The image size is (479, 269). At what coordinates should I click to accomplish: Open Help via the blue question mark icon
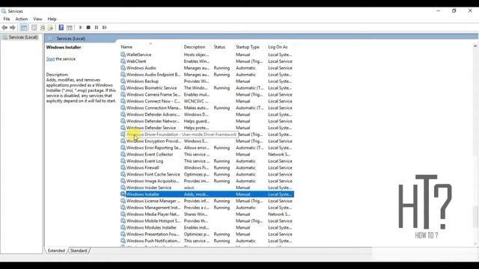(x=61, y=28)
